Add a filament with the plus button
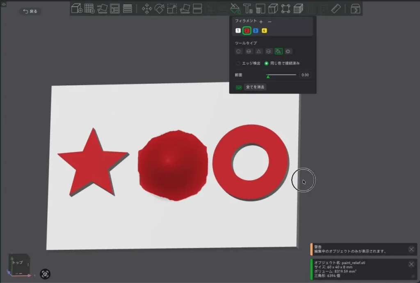 coord(261,21)
